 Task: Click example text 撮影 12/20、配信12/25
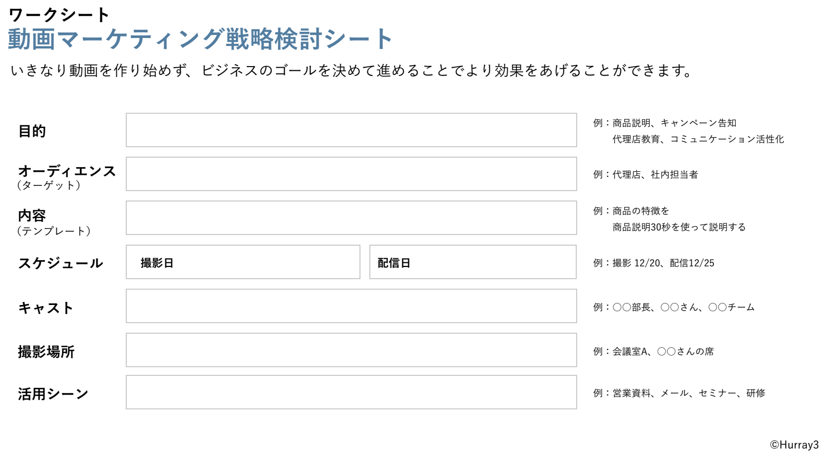click(x=663, y=263)
